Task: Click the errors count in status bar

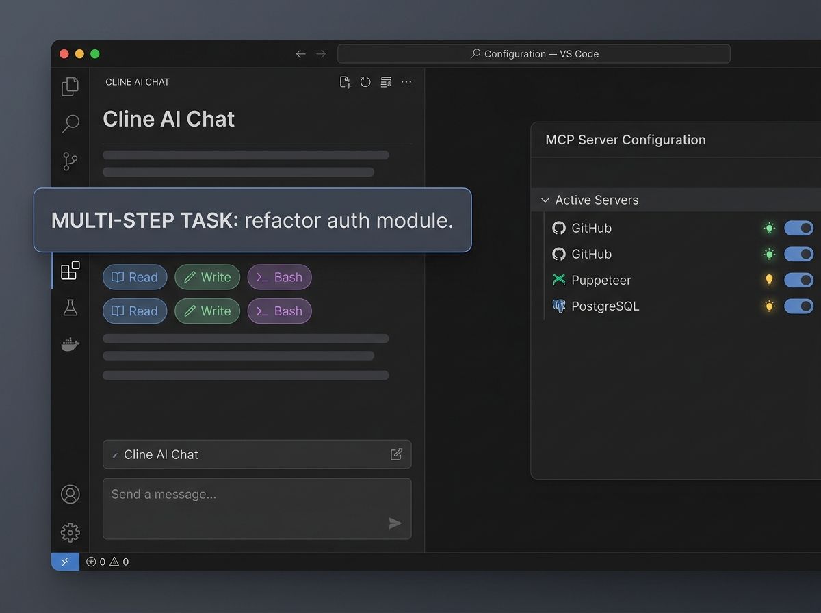Action: click(96, 562)
